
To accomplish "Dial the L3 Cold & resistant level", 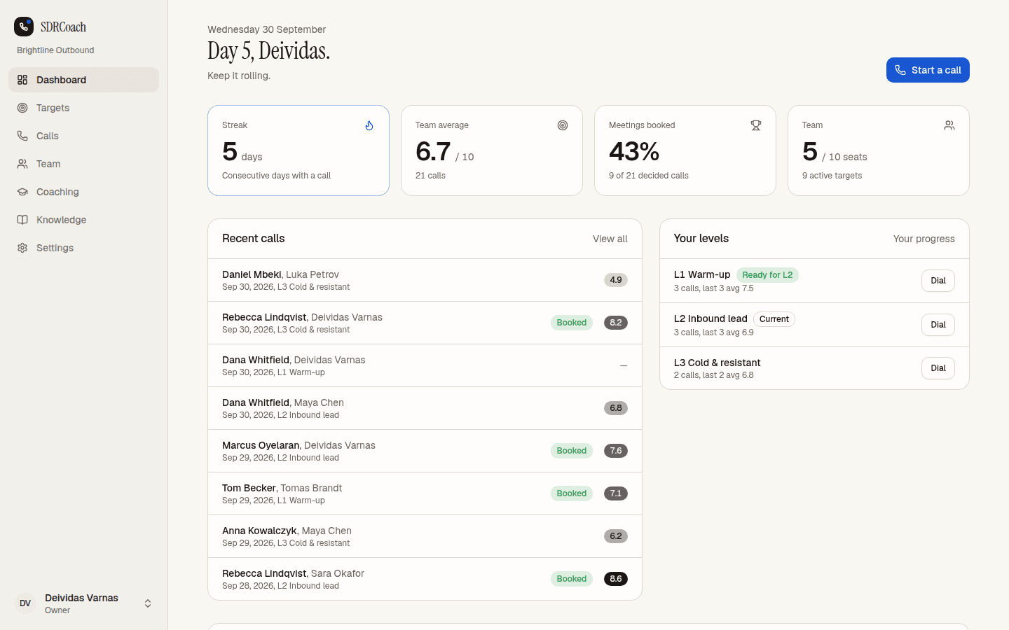I will (938, 368).
